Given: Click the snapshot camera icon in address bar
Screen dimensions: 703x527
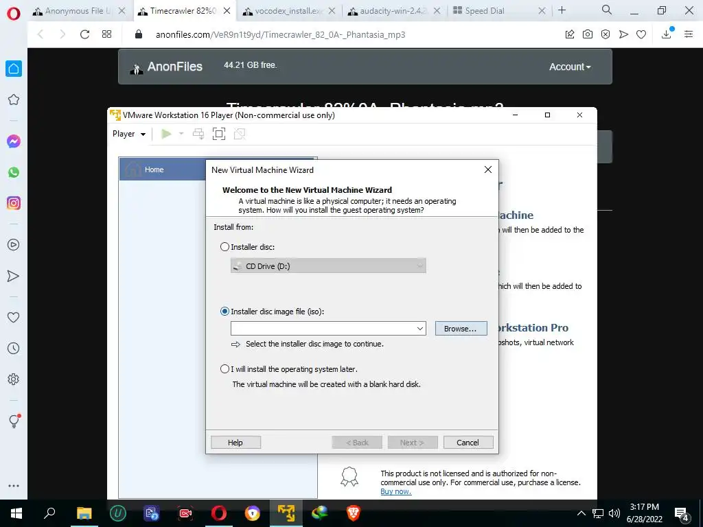Looking at the screenshot, I should [x=588, y=34].
